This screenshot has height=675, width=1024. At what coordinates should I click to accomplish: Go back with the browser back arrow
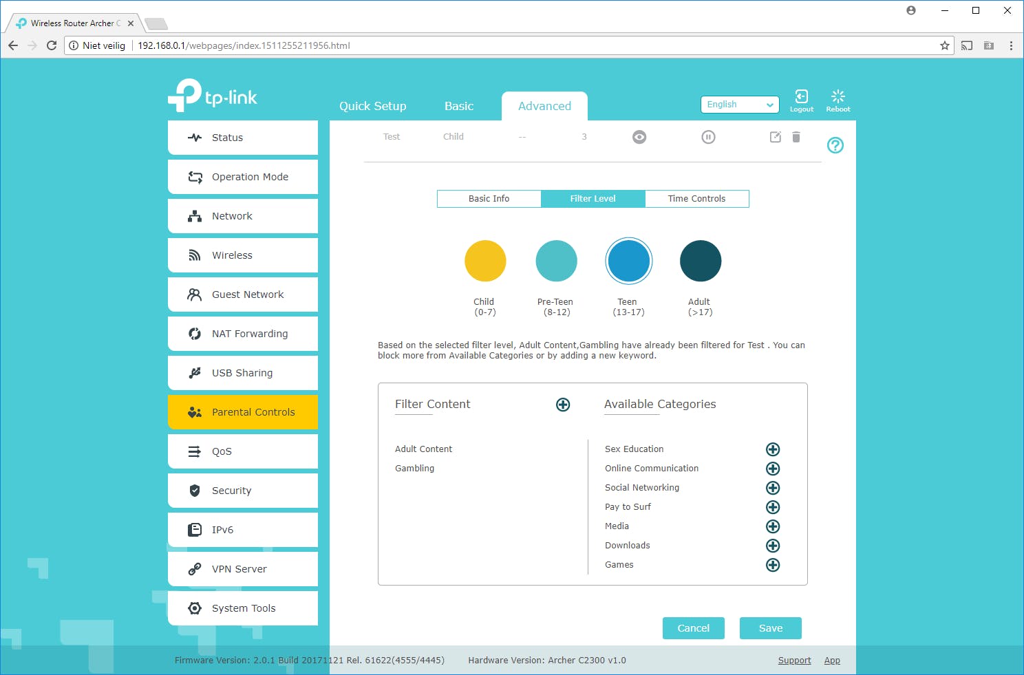coord(13,45)
